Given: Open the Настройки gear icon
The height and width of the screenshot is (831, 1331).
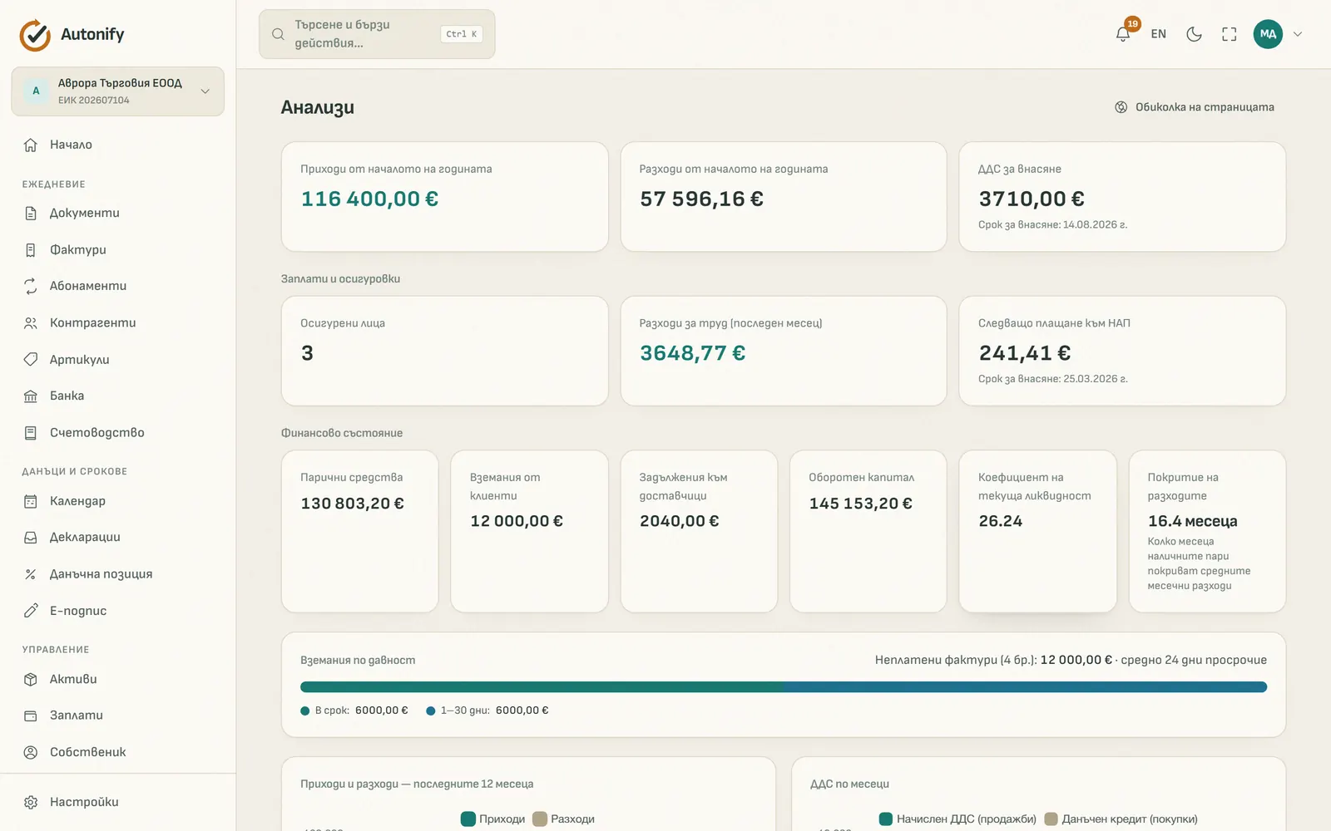Looking at the screenshot, I should tap(31, 802).
